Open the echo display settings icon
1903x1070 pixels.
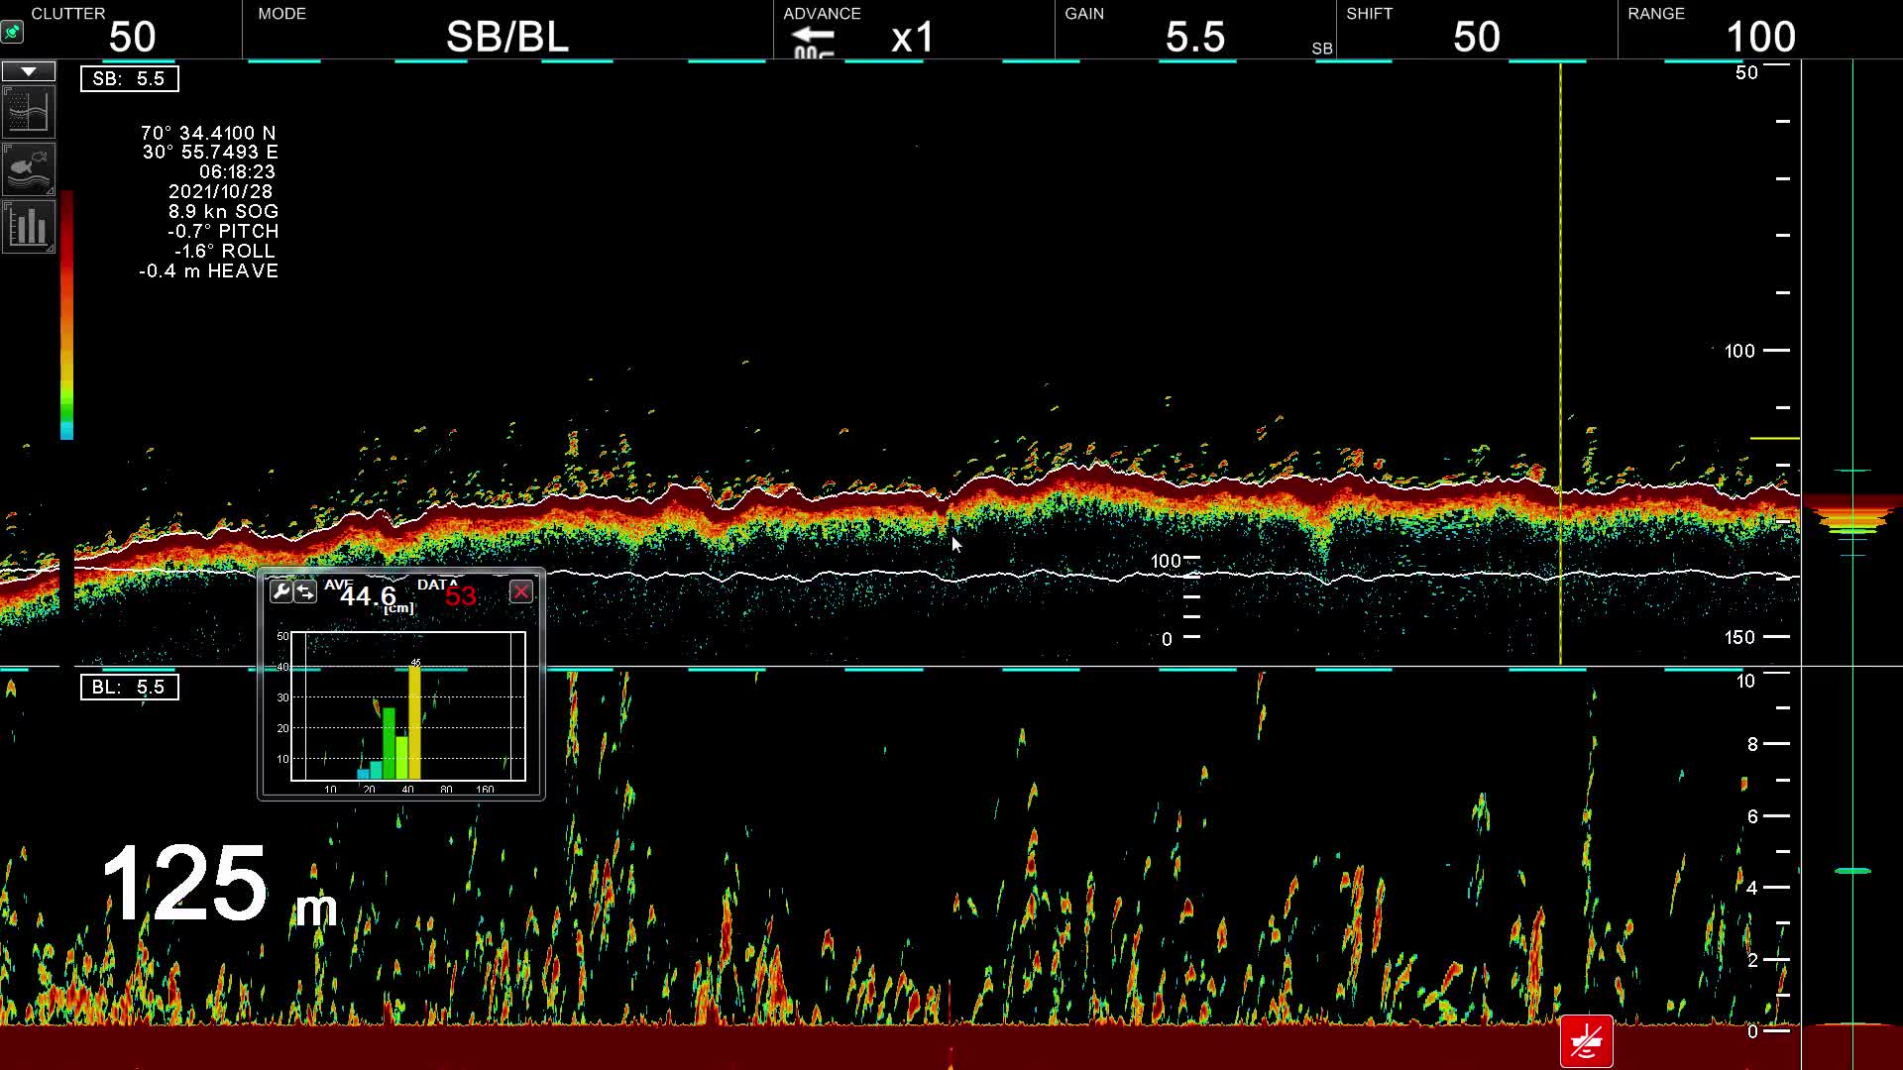click(29, 111)
